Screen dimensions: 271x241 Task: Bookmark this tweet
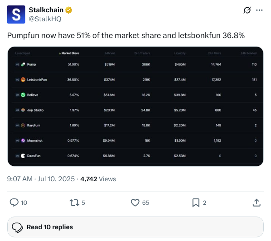coord(196,203)
